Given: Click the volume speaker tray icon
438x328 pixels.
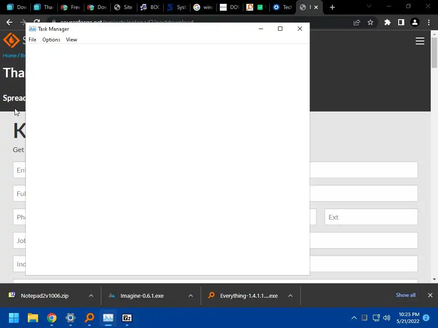Looking at the screenshot, I should coord(387,318).
